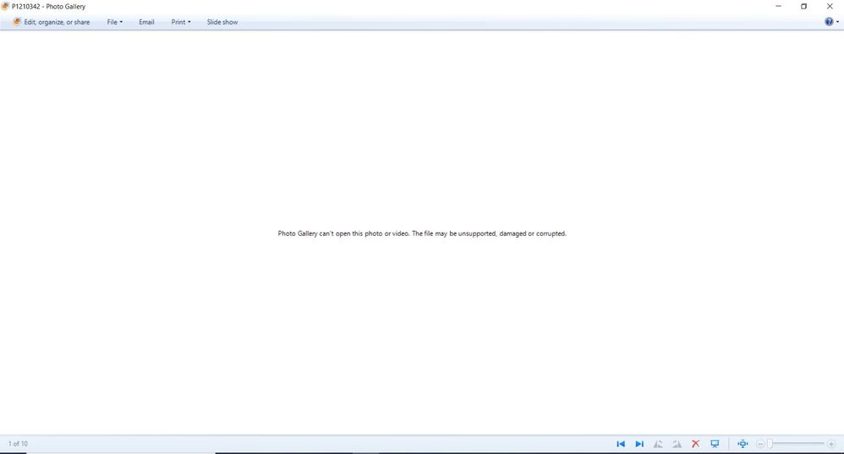Go to the previous photo

point(621,444)
